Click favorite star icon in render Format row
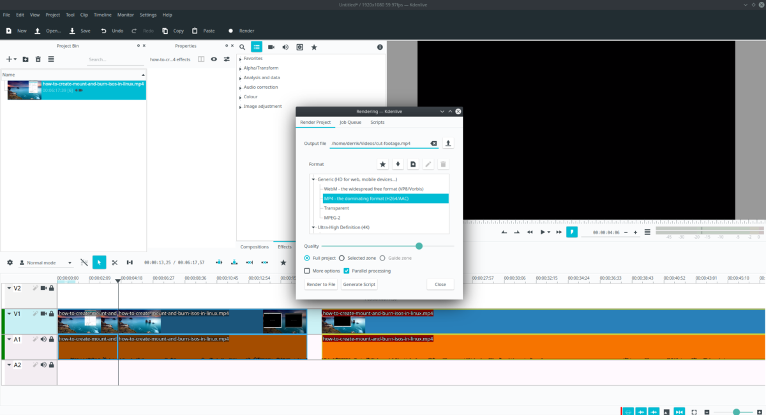Screen dimensions: 766x415 383,164
